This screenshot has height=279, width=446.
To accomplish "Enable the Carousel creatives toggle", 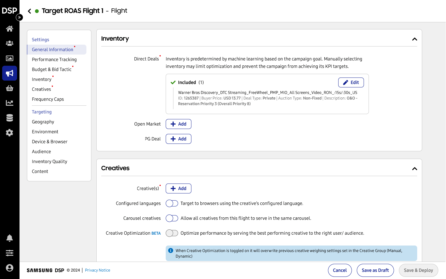I will tap(172, 218).
